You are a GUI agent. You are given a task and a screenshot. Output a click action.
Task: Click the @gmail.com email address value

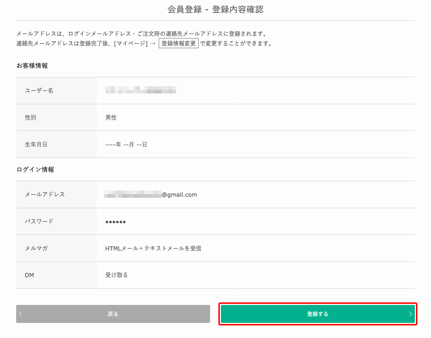pyautogui.click(x=151, y=195)
